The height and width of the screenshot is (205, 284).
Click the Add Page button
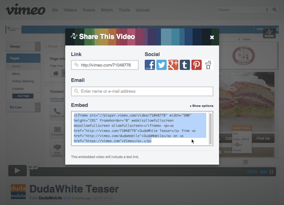pos(23,96)
